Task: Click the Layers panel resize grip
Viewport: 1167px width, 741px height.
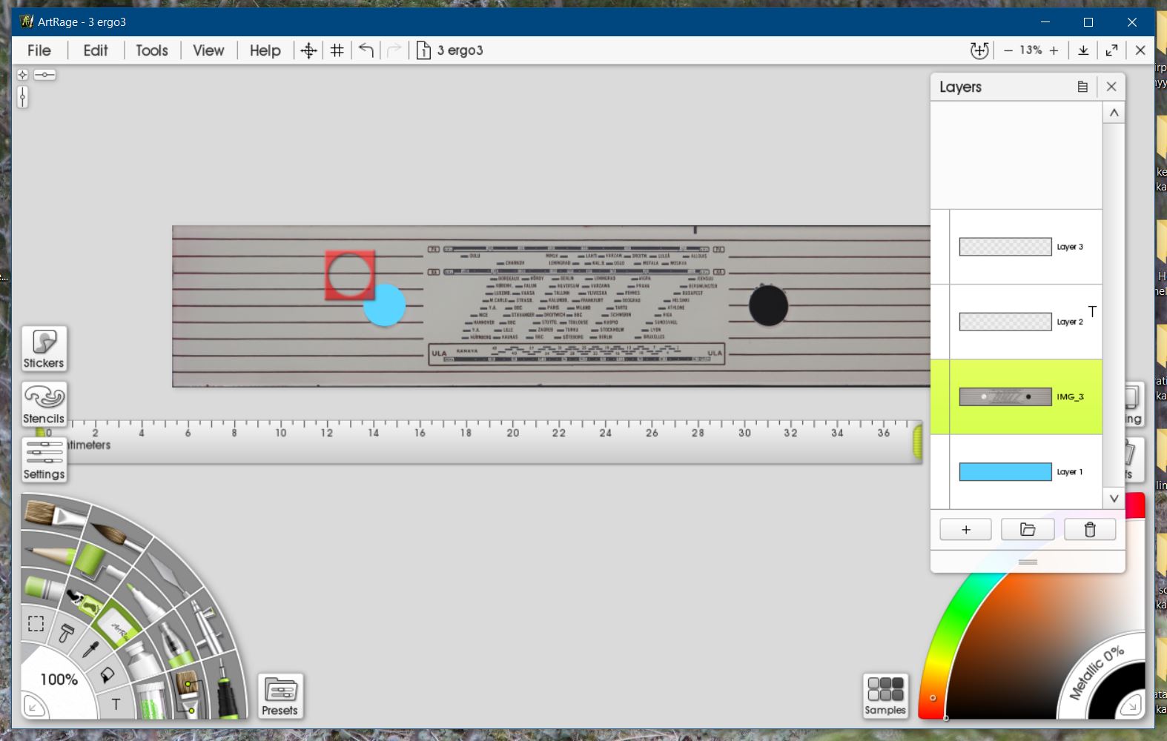Action: point(1028,562)
